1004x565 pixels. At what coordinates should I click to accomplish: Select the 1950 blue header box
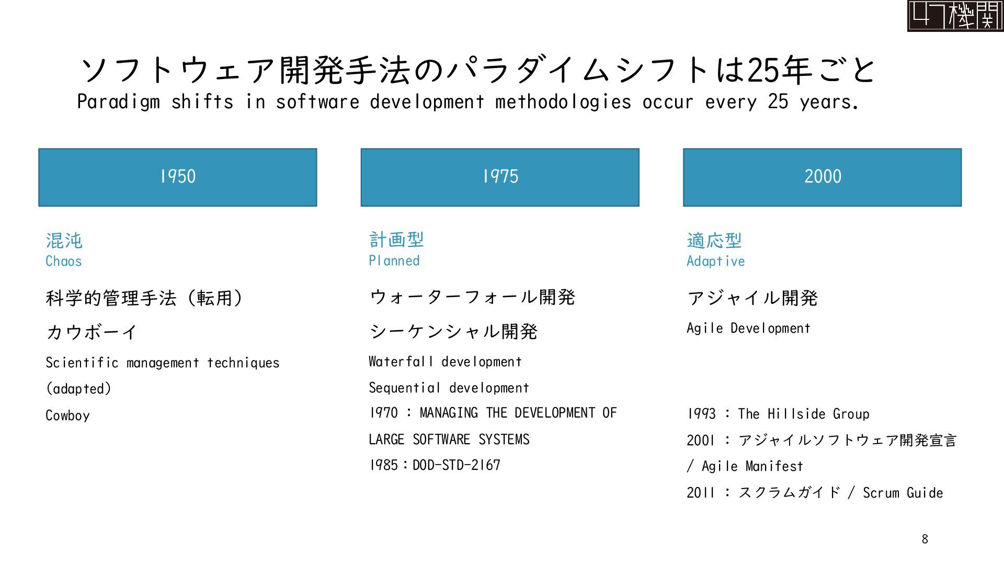(178, 177)
